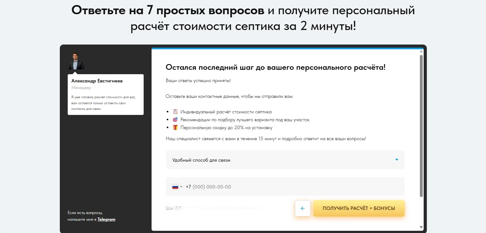486x233 pixels.
Task: Click the manager's message "Я уже готовлю расчёт"
Action: (x=103, y=103)
